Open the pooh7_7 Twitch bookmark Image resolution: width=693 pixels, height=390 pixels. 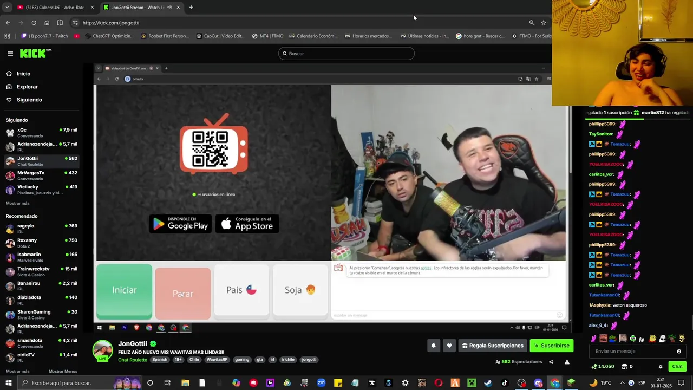click(x=44, y=36)
